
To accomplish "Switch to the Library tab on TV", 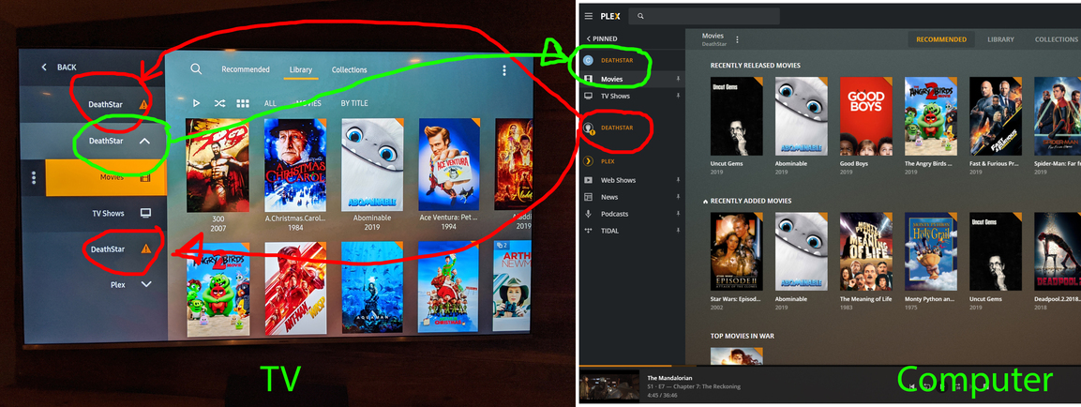I will tap(301, 69).
